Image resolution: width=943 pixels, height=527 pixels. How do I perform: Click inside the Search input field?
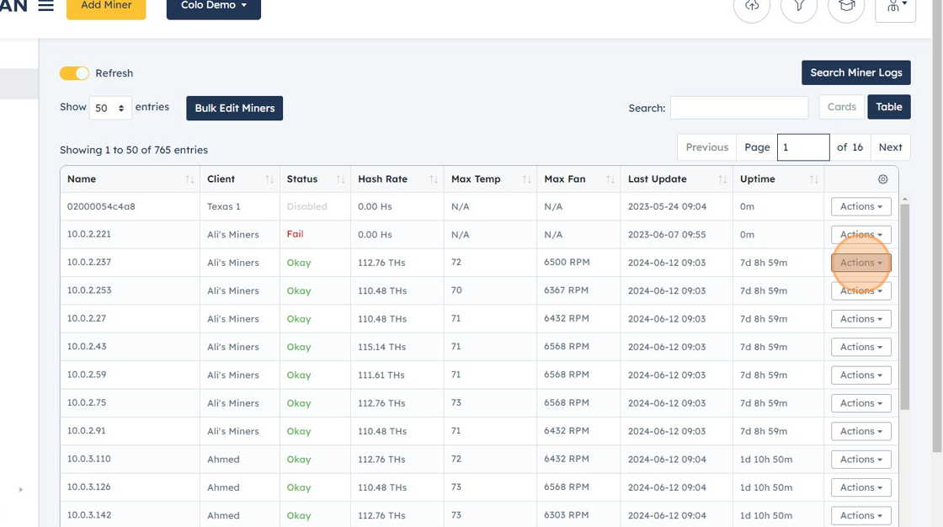(x=738, y=108)
